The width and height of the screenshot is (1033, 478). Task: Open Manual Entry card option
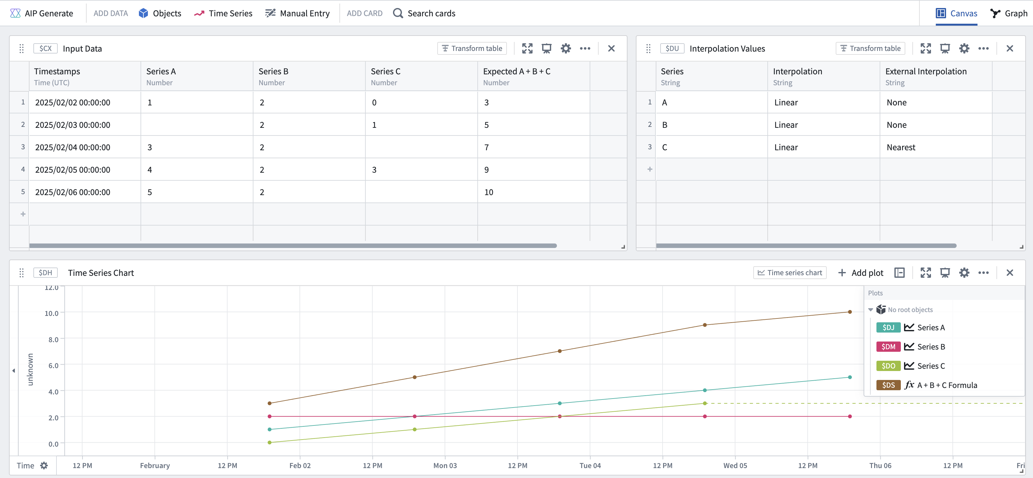(297, 13)
